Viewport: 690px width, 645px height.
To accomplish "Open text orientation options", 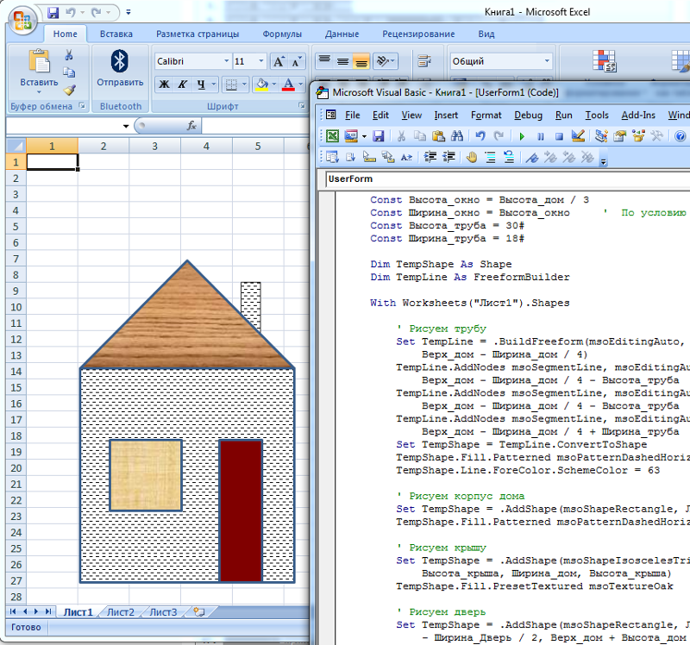I will pyautogui.click(x=385, y=61).
